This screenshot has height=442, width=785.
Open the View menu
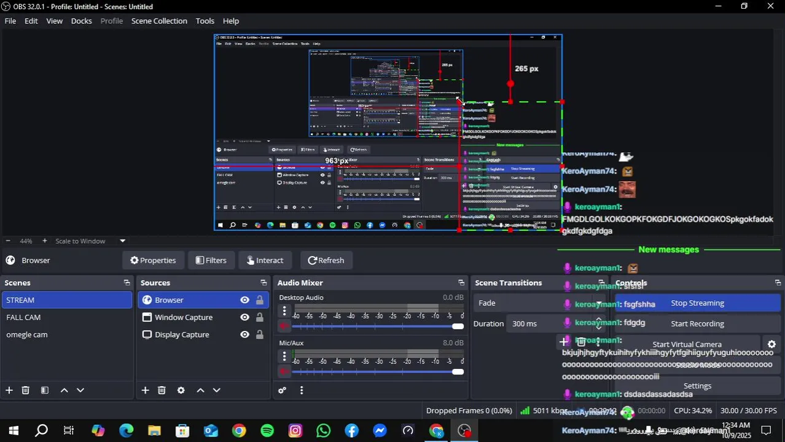point(55,21)
